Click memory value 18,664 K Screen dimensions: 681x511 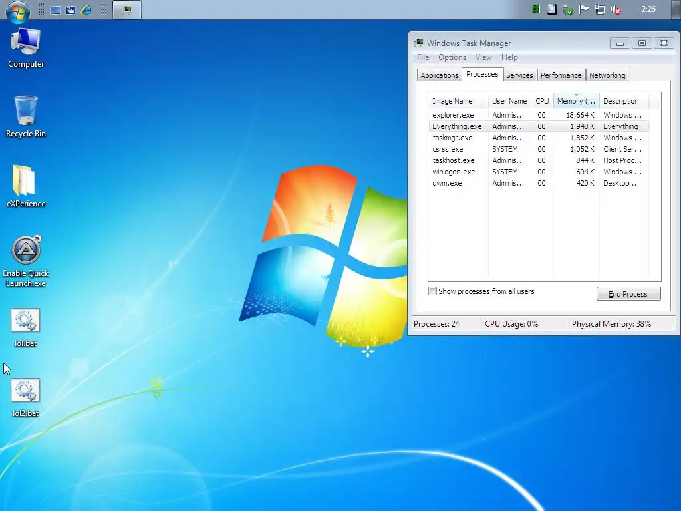[580, 115]
